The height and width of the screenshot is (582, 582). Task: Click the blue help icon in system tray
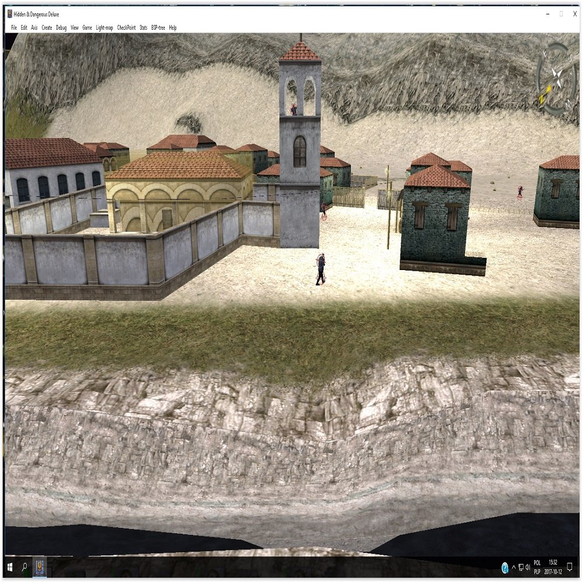point(505,567)
